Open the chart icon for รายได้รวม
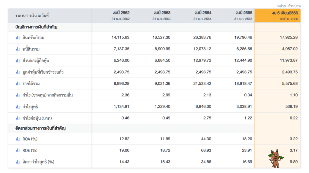The height and width of the screenshot is (173, 309). tap(17, 83)
